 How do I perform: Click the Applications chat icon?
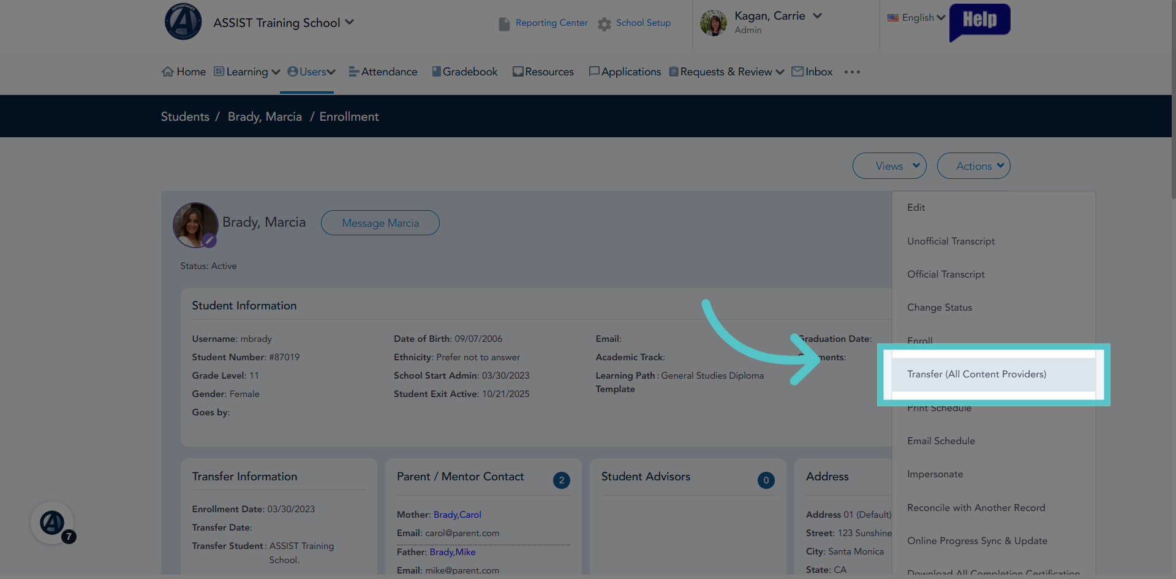pos(594,72)
